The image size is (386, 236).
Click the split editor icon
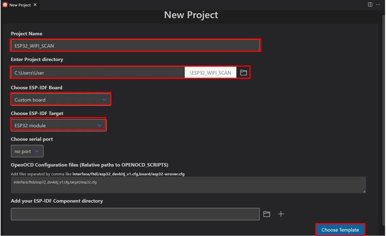(x=370, y=5)
